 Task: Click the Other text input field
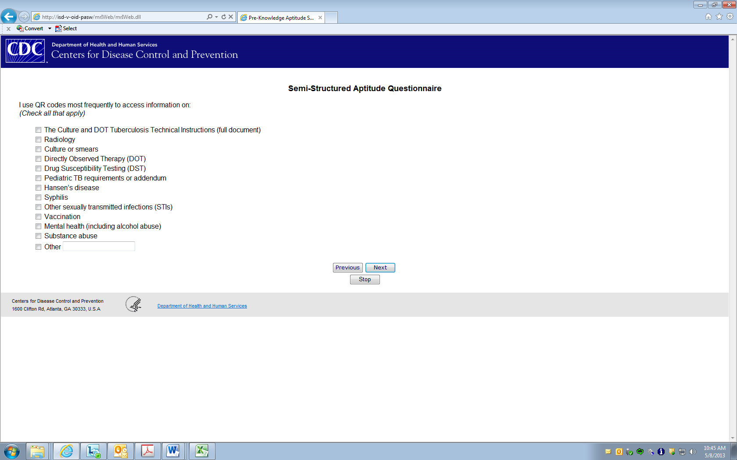(99, 246)
